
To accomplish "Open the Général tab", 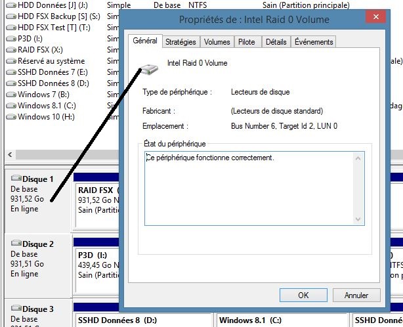I will (x=145, y=41).
